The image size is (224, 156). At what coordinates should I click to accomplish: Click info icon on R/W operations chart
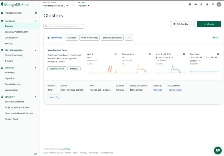point(115,54)
